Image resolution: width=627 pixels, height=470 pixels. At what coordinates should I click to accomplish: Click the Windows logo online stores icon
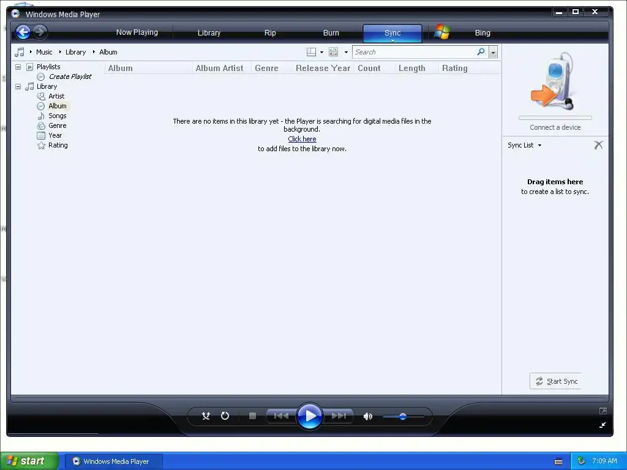click(x=442, y=32)
